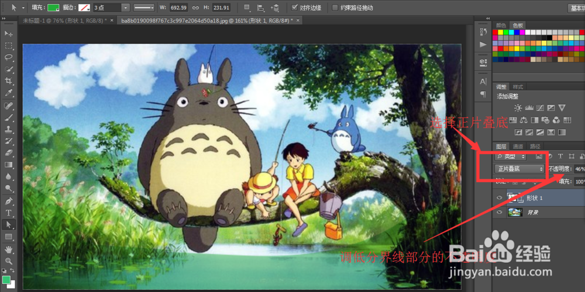Switch to the 通道 tab

click(518, 147)
